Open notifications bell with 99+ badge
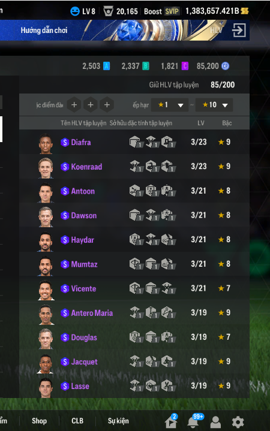This screenshot has height=431, width=270. click(193, 421)
